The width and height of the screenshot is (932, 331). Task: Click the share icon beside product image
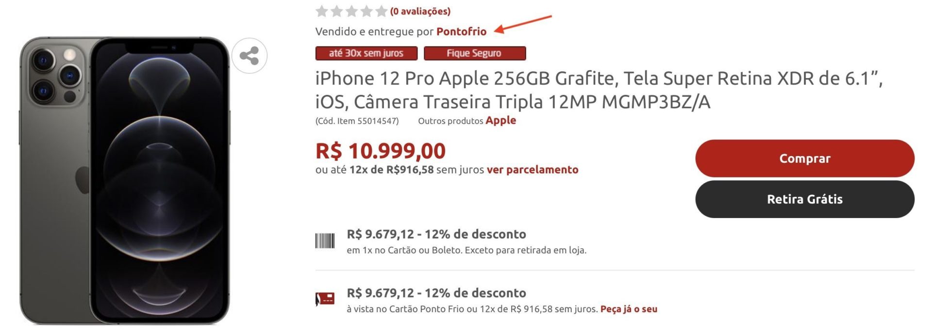(x=250, y=56)
